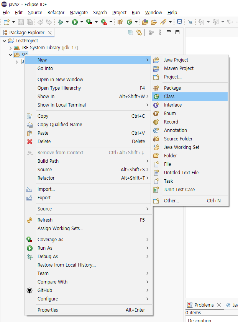The height and width of the screenshot is (322, 238).
Task: Expand the Build Path submenu
Action: [x=88, y=161]
